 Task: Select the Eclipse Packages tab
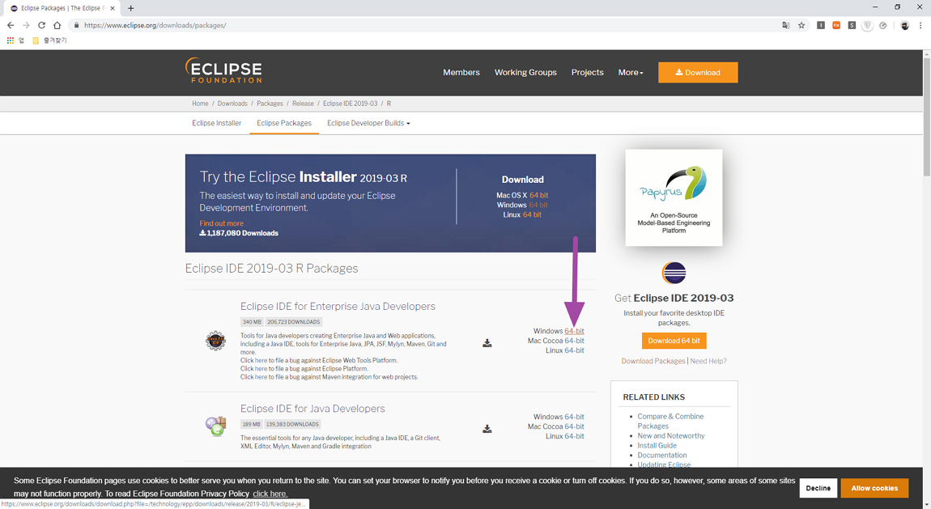click(x=284, y=123)
